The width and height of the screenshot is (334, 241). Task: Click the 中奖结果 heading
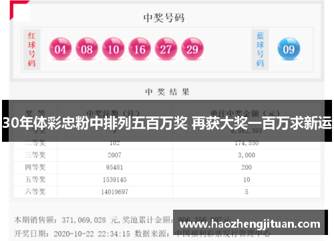(x=167, y=92)
